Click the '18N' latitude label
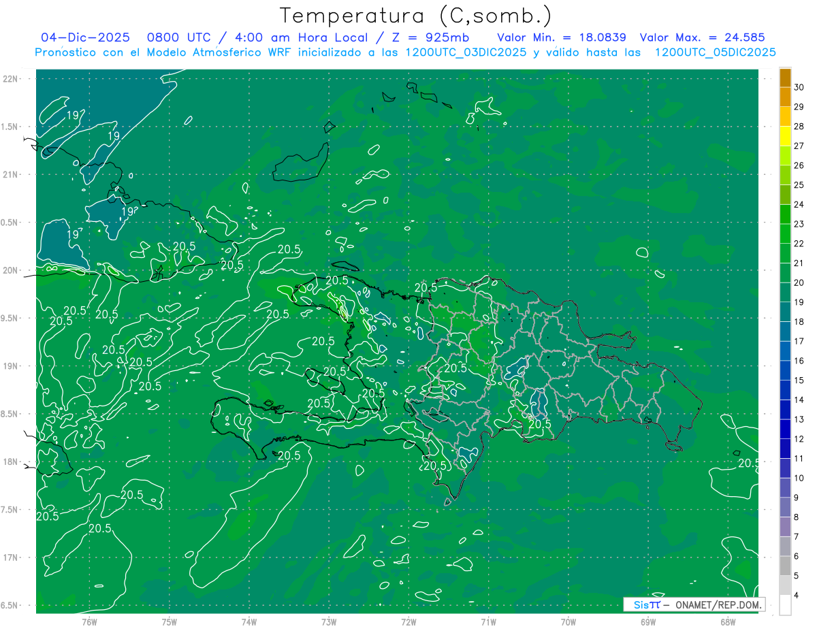817x631 pixels. point(10,462)
